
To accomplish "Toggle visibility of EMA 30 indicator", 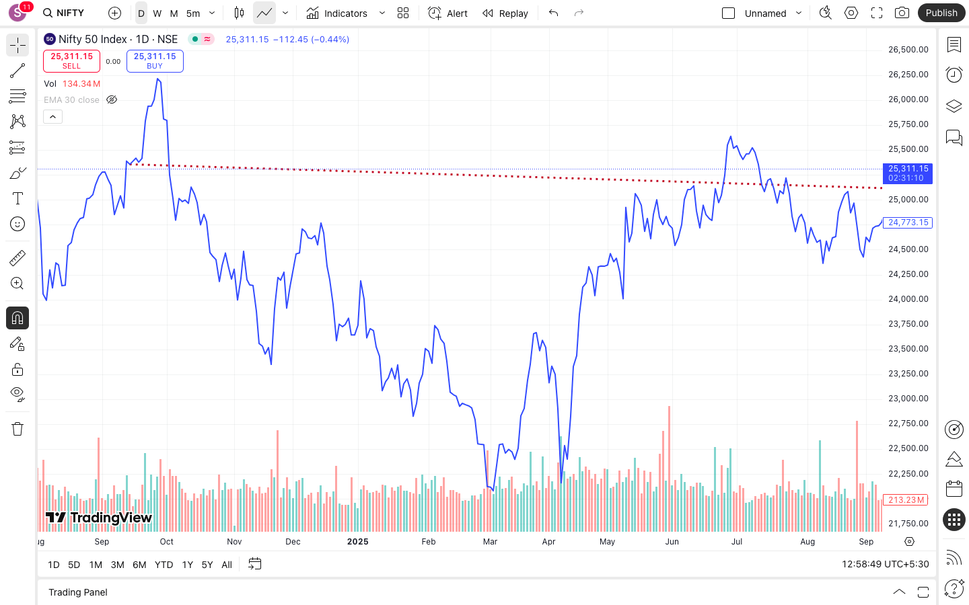I will point(112,99).
